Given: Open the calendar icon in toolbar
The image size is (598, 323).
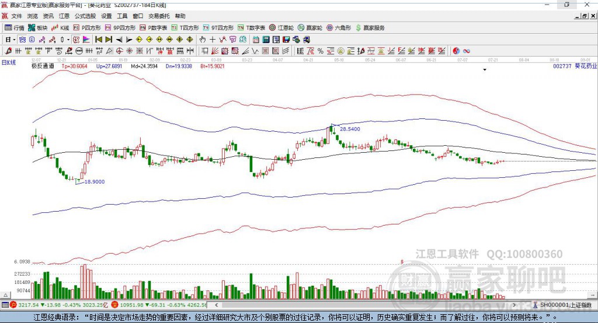Looking at the screenshot, I should click(256, 40).
